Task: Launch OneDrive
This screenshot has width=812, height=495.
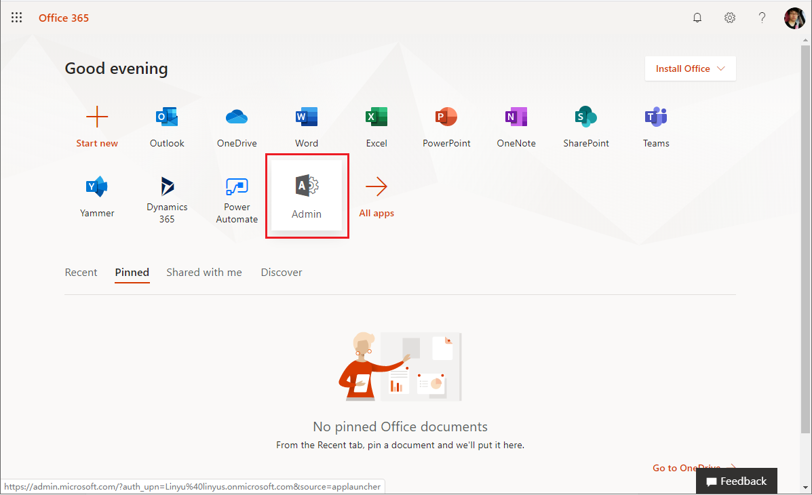Action: (x=237, y=127)
